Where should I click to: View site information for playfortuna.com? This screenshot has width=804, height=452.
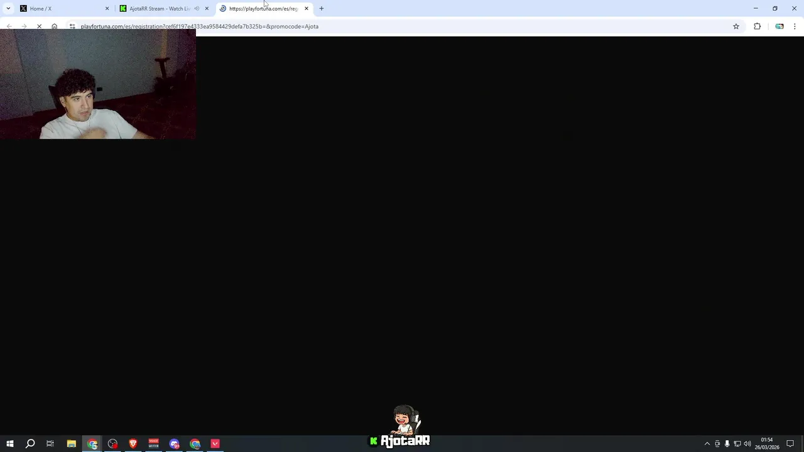coord(72,26)
